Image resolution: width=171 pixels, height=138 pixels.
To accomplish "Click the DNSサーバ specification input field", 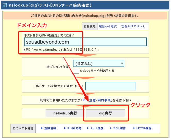I will tap(111, 86).
